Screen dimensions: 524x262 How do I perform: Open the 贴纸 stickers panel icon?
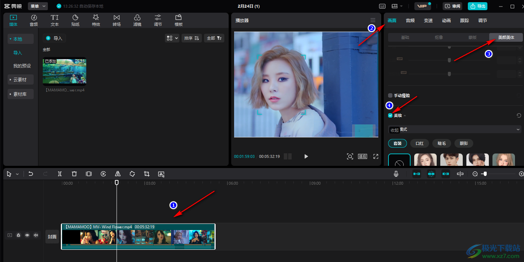[75, 20]
